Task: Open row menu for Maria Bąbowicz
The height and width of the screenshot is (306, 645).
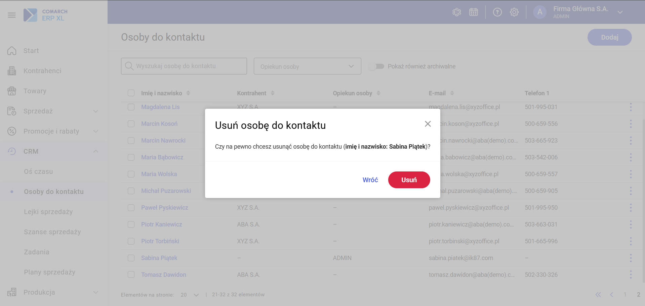Action: tap(631, 157)
